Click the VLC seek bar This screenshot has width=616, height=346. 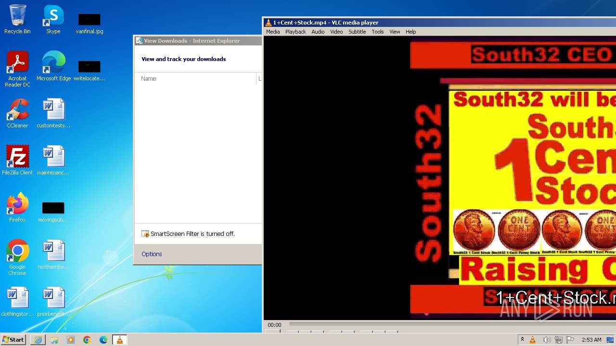451,325
